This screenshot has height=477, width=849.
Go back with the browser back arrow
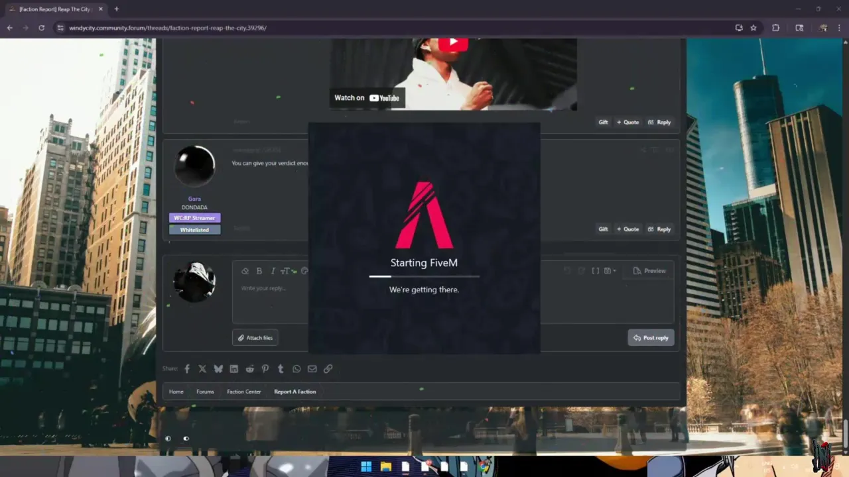9,28
